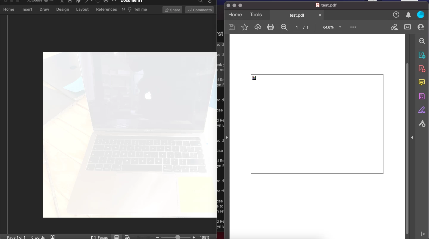429x239 pixels.
Task: Open the Organize Pages tool in right pane
Action: pyautogui.click(x=422, y=96)
